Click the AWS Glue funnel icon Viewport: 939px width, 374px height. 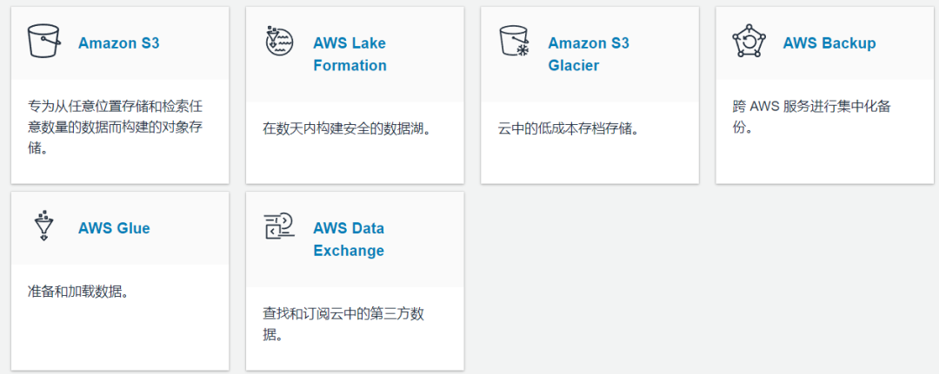pyautogui.click(x=43, y=226)
